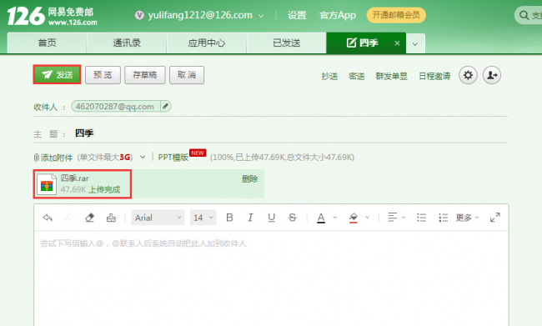Expand the font color dropdown arrow
Image resolution: width=542 pixels, height=326 pixels.
point(335,218)
